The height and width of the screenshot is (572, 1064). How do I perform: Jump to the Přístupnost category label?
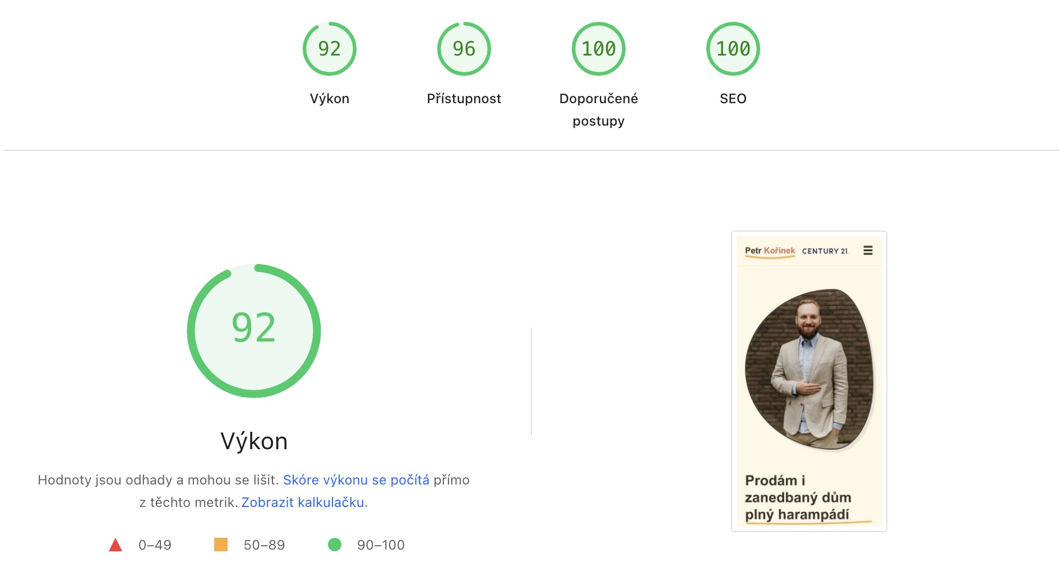(464, 99)
